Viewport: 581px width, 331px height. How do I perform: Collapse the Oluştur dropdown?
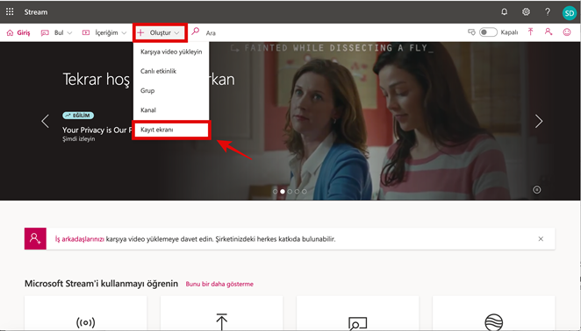[x=160, y=33]
